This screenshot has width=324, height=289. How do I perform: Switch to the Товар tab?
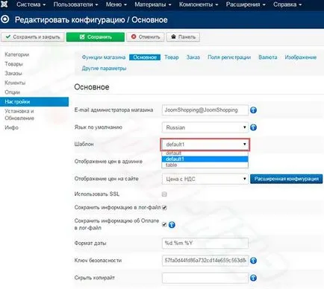[x=172, y=57]
